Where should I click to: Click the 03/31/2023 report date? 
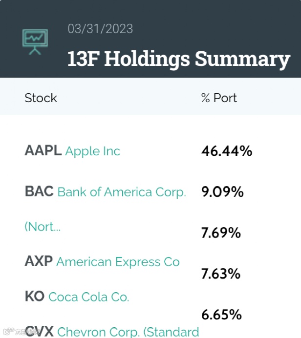(100, 28)
